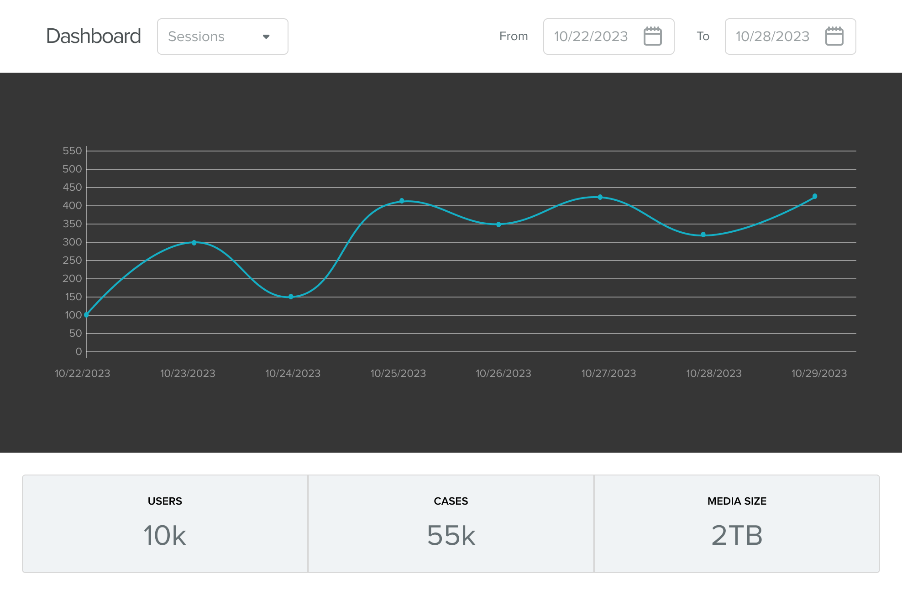Screen dimensions: 902x595
Task: Click the 10/29/2023 x-axis label
Action: [819, 373]
